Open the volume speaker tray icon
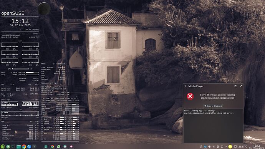This screenshot has width=265, height=149. coord(209,147)
